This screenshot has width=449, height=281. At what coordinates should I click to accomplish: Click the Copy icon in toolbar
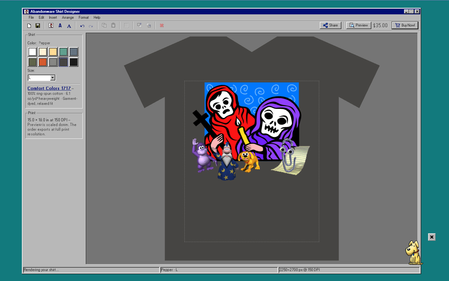tap(104, 26)
